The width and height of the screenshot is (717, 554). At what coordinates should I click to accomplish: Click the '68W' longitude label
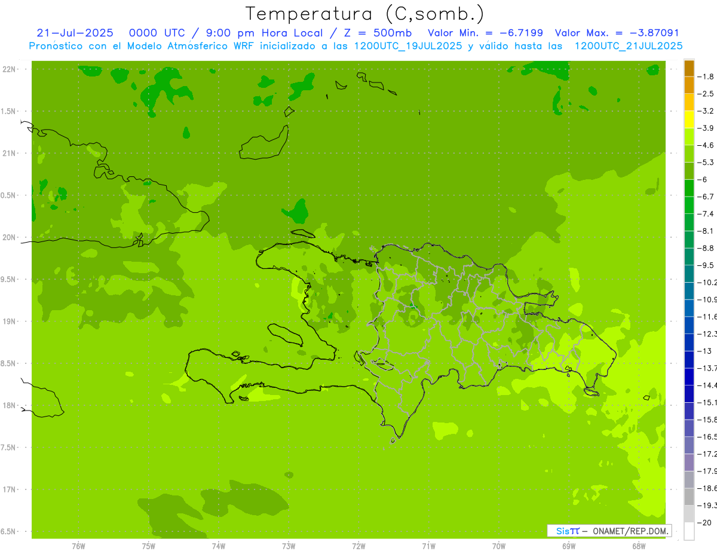(639, 546)
